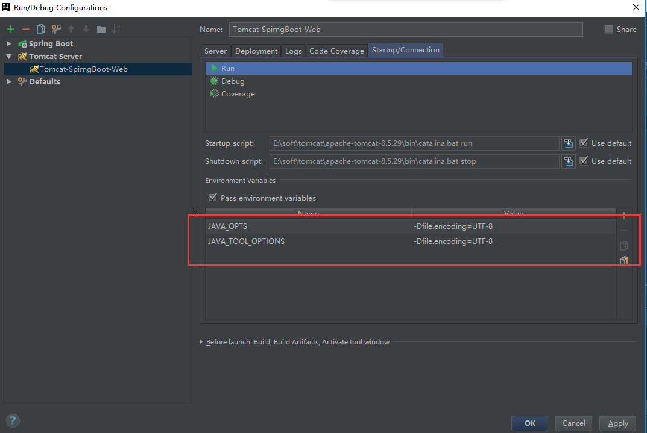The image size is (647, 433).
Task: Open help question mark button
Action: [13, 420]
